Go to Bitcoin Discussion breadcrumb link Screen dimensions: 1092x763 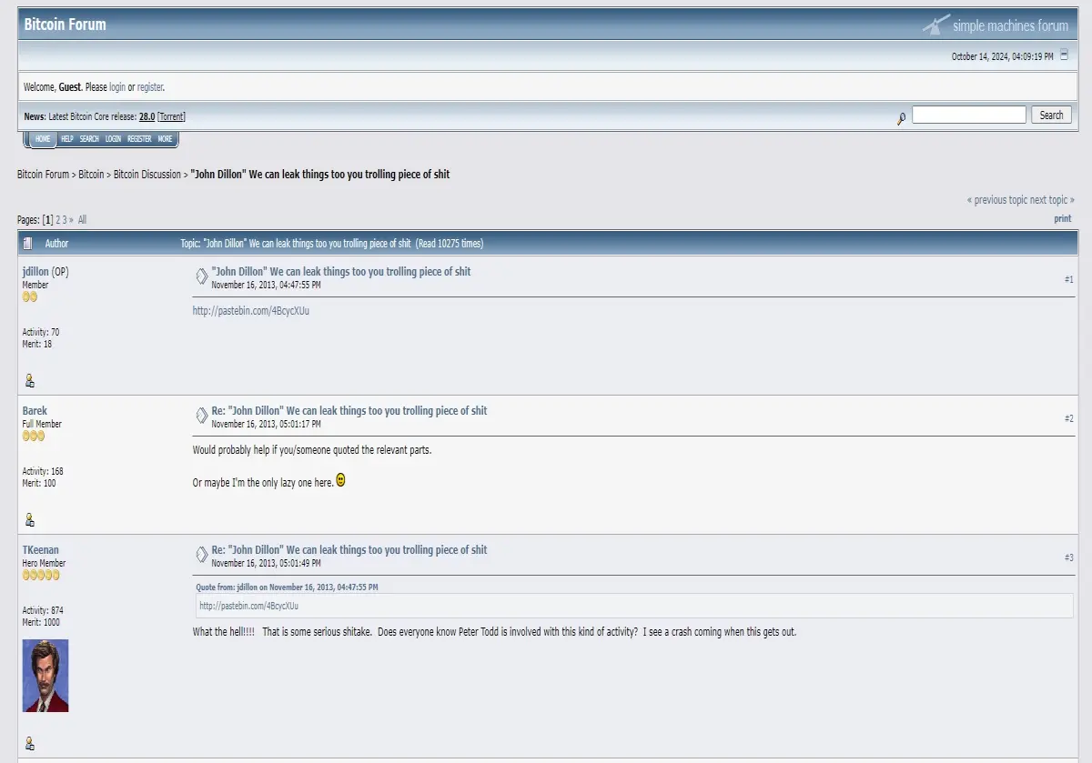(147, 174)
